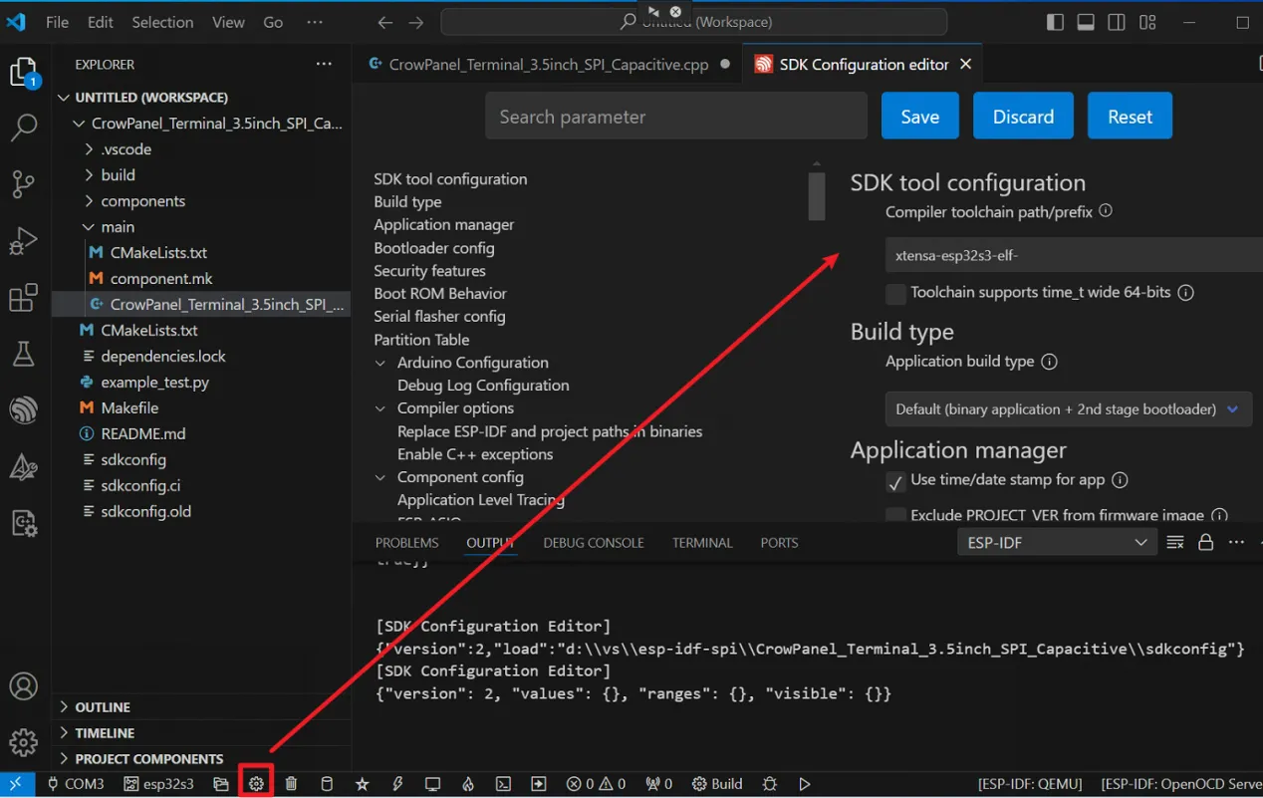Image resolution: width=1263 pixels, height=798 pixels.
Task: Click the Save button
Action: (x=919, y=117)
